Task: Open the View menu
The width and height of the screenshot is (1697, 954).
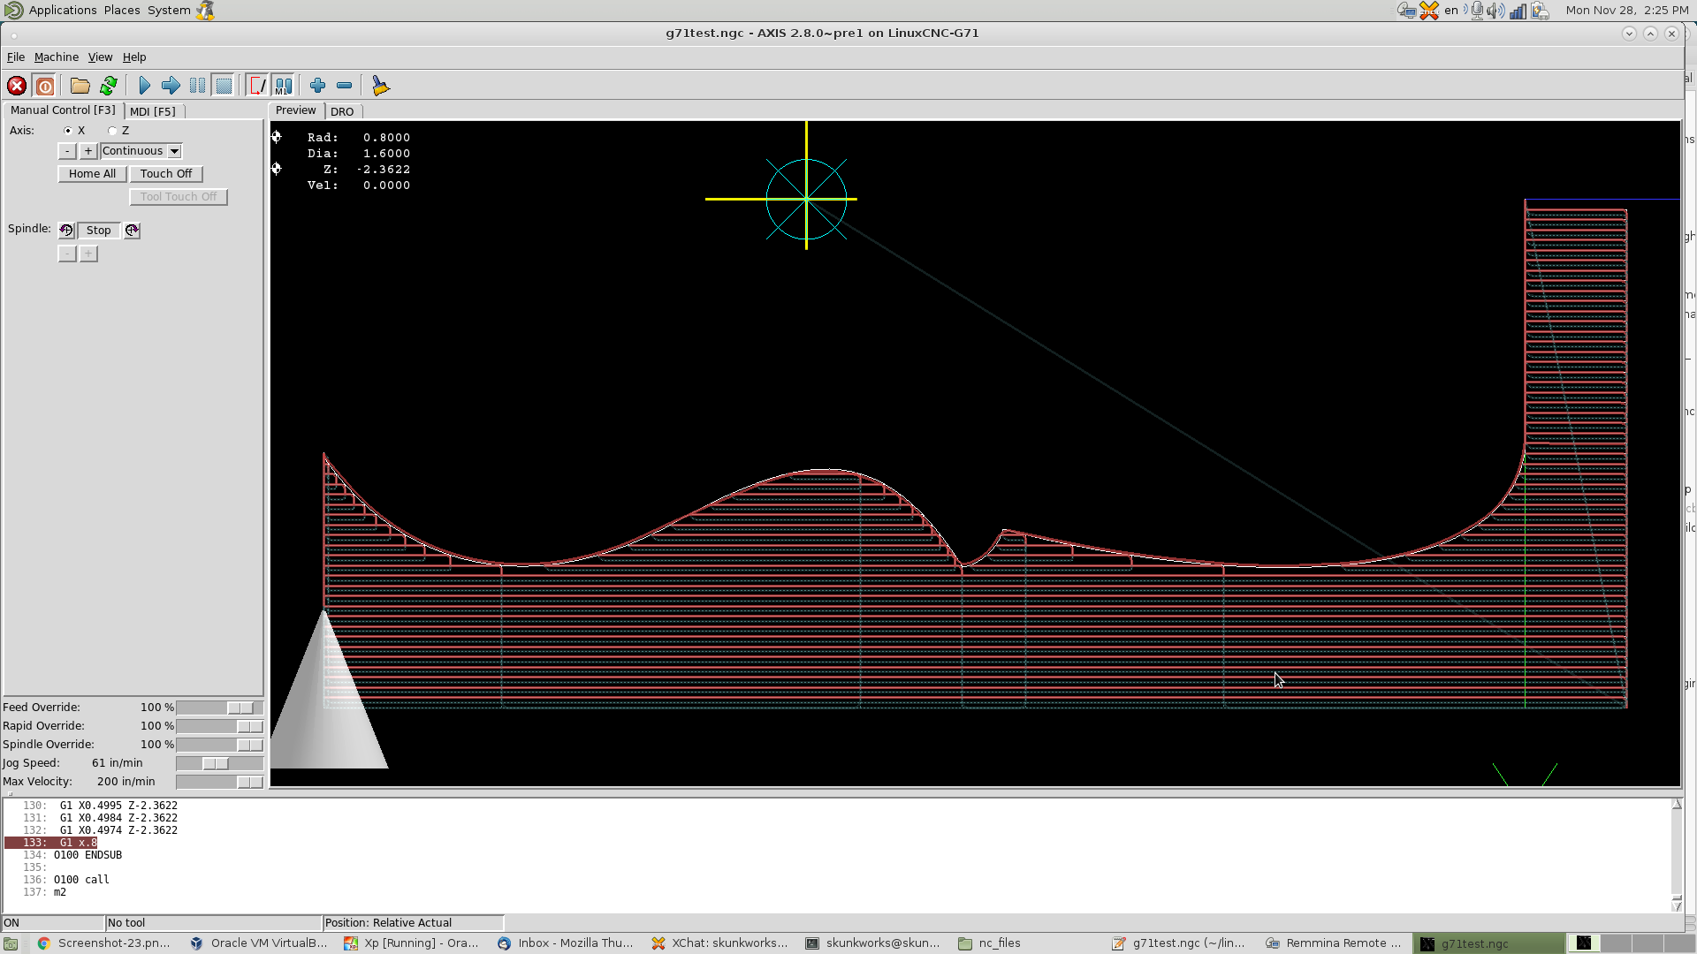Action: click(x=100, y=57)
